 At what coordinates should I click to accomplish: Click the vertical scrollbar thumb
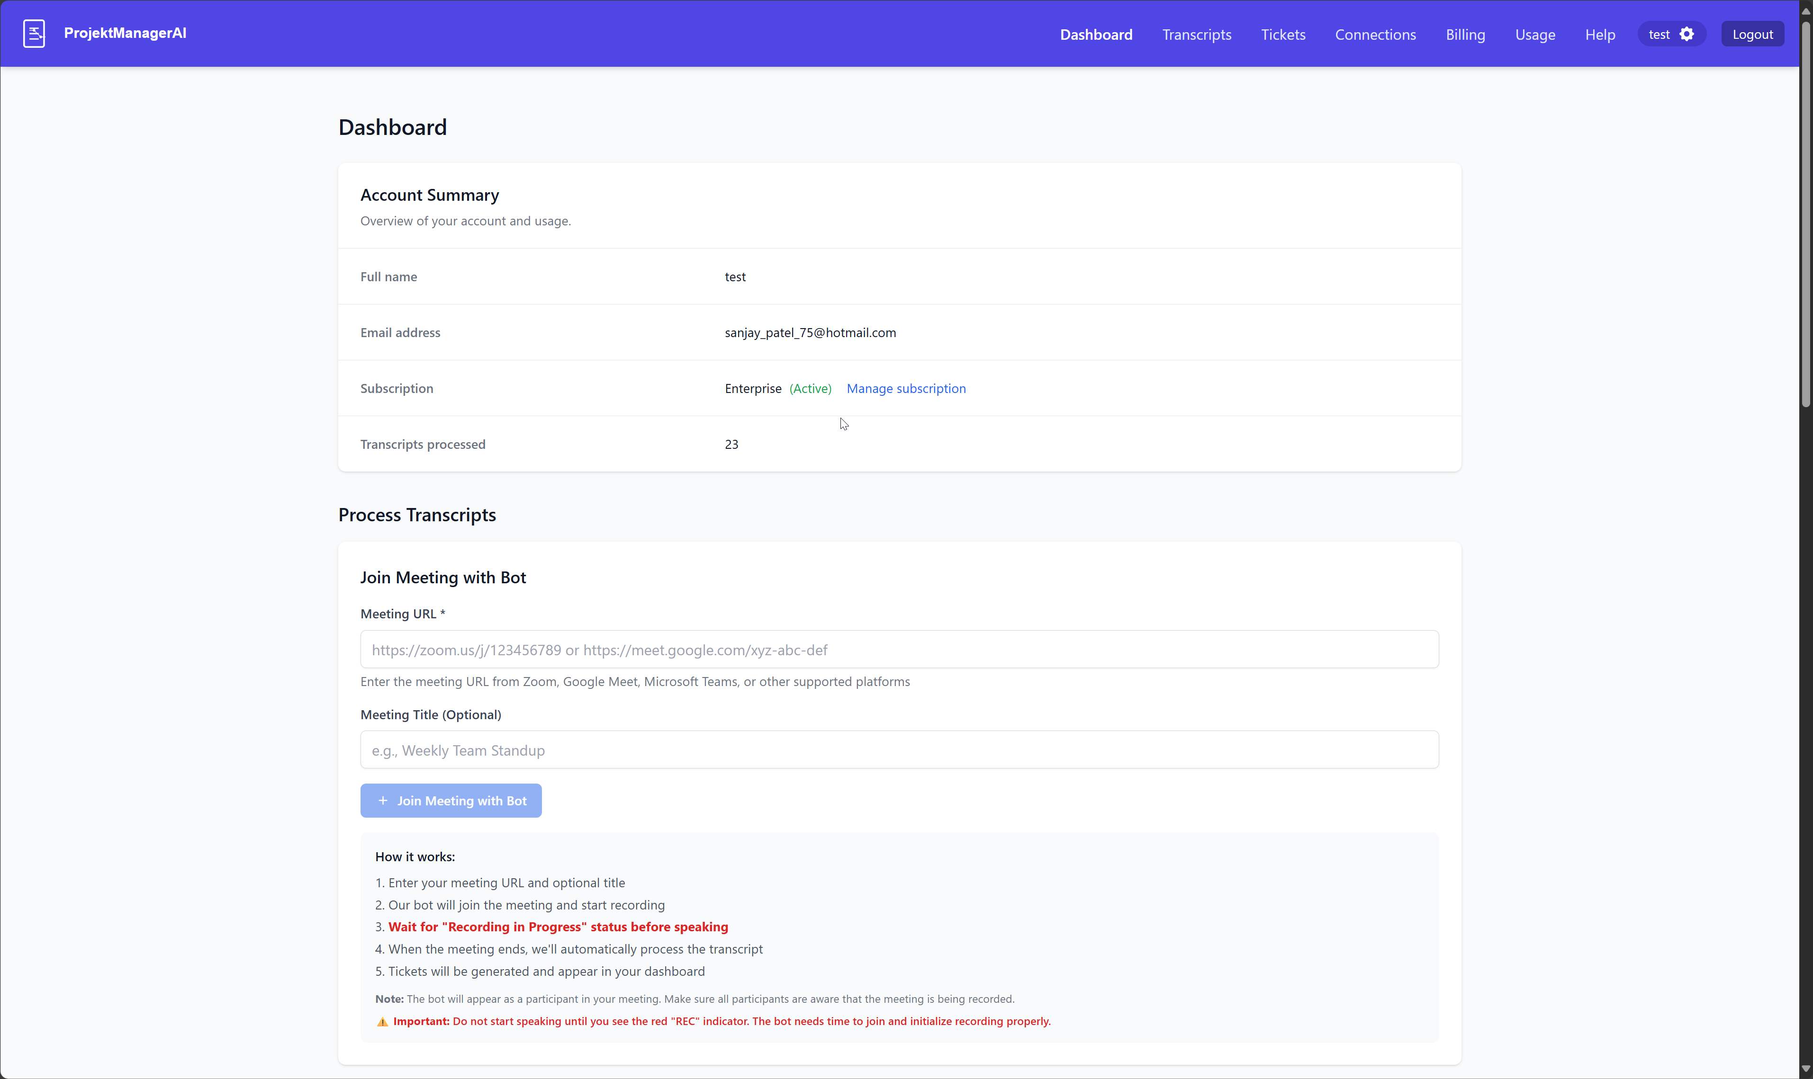(x=1805, y=211)
